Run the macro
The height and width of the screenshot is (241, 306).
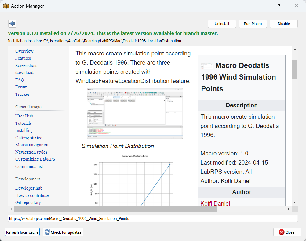[253, 24]
